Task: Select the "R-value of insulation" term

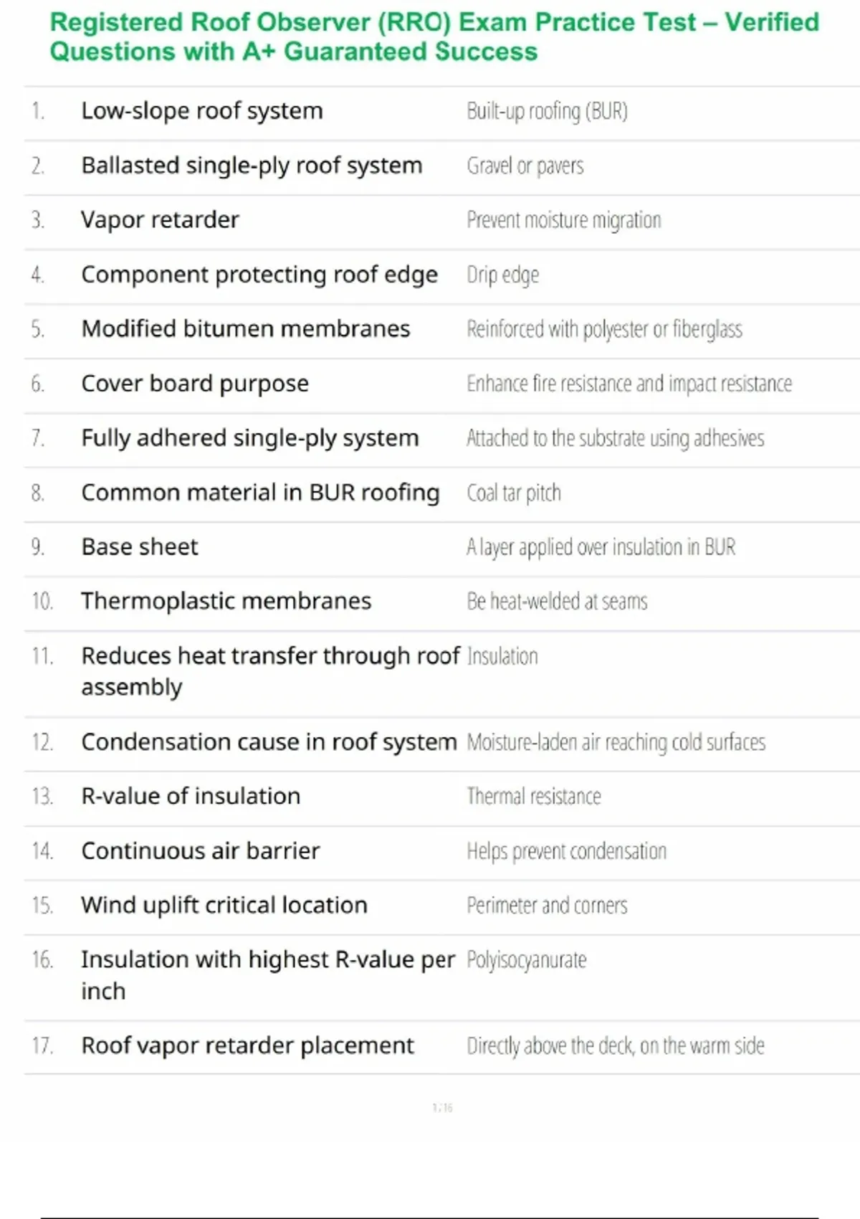Action: pos(191,796)
